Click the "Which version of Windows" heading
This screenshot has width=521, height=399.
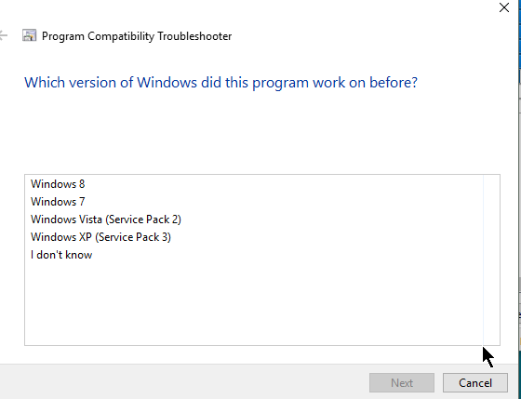(x=220, y=83)
